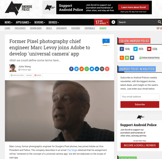Click the search magnifier icon

pos(159,22)
